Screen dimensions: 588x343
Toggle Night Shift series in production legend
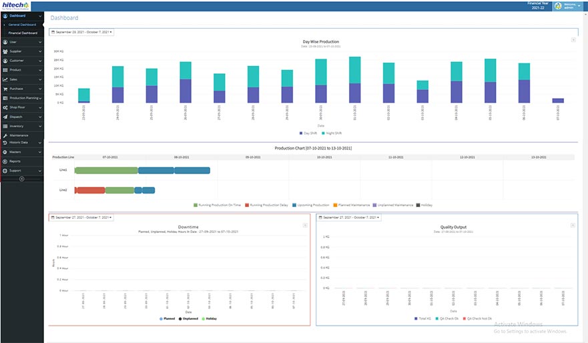coord(332,133)
